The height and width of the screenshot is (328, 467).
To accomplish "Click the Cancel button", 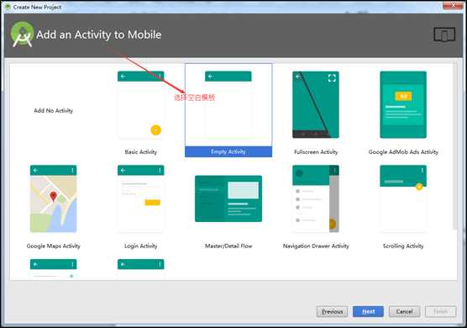I will (x=405, y=311).
